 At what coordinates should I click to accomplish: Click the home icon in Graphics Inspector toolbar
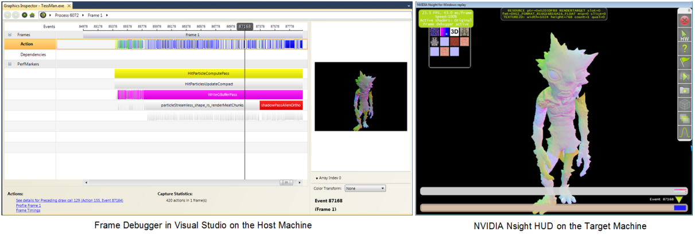point(32,14)
